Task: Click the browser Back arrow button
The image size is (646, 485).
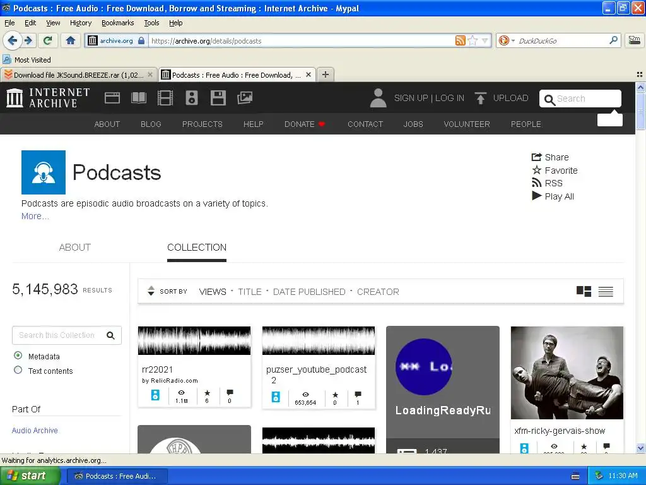Action: (13, 40)
